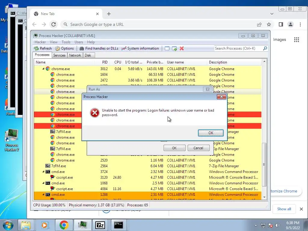
Task: Click Show all downloads
Action: click(x=284, y=209)
